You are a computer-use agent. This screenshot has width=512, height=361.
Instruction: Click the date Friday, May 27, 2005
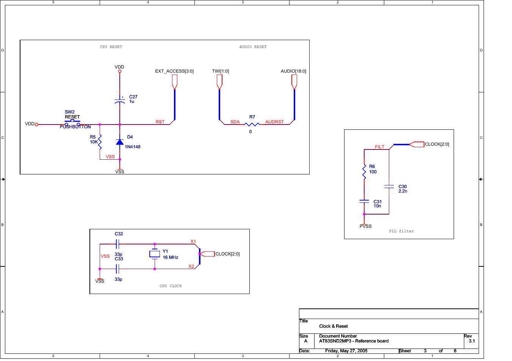point(346,351)
